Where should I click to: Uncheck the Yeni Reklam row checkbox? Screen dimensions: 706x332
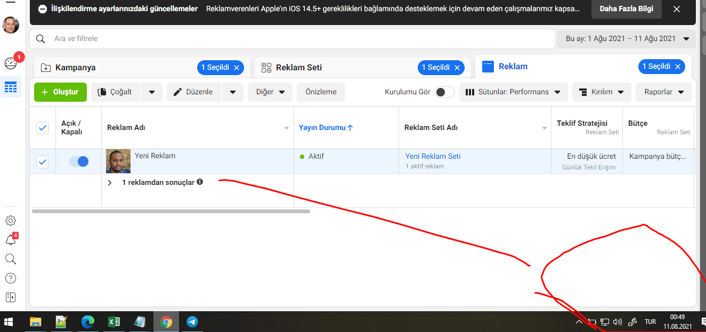(43, 161)
